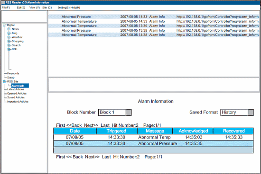Click URL of Abnormal Pressure 14:33 article
Screen dimensions: 261x174
pyautogui.click(x=218, y=17)
